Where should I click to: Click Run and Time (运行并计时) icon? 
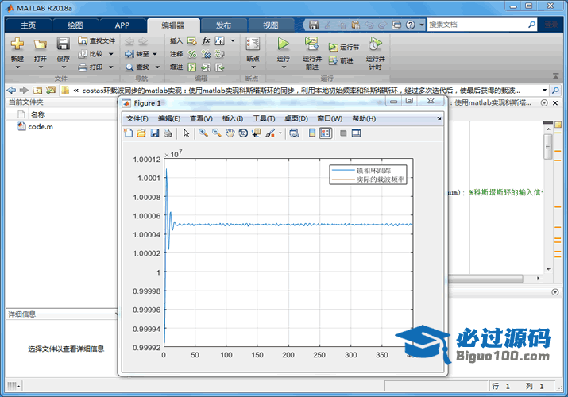click(x=375, y=44)
